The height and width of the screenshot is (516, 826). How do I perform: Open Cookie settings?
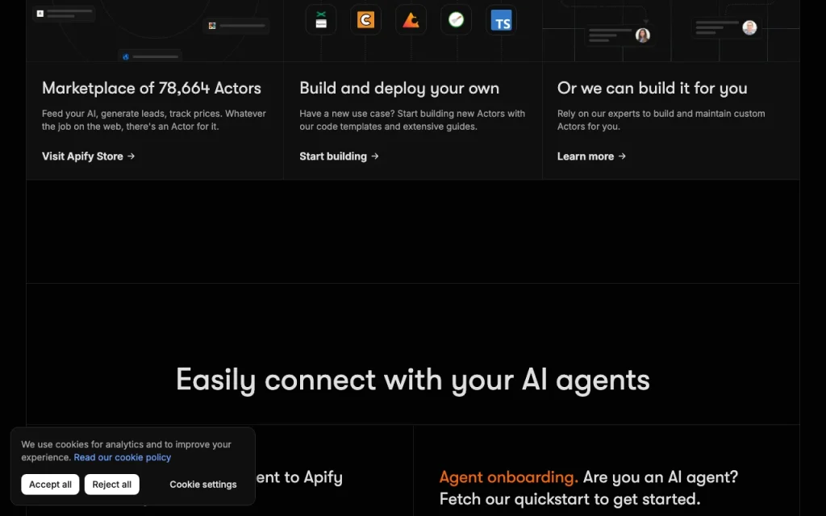tap(202, 485)
